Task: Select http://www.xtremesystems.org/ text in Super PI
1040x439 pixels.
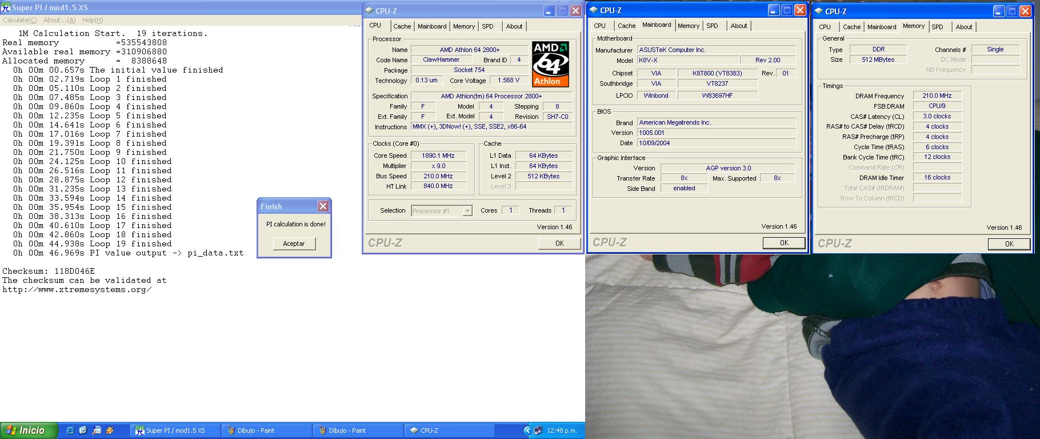Action: click(77, 290)
